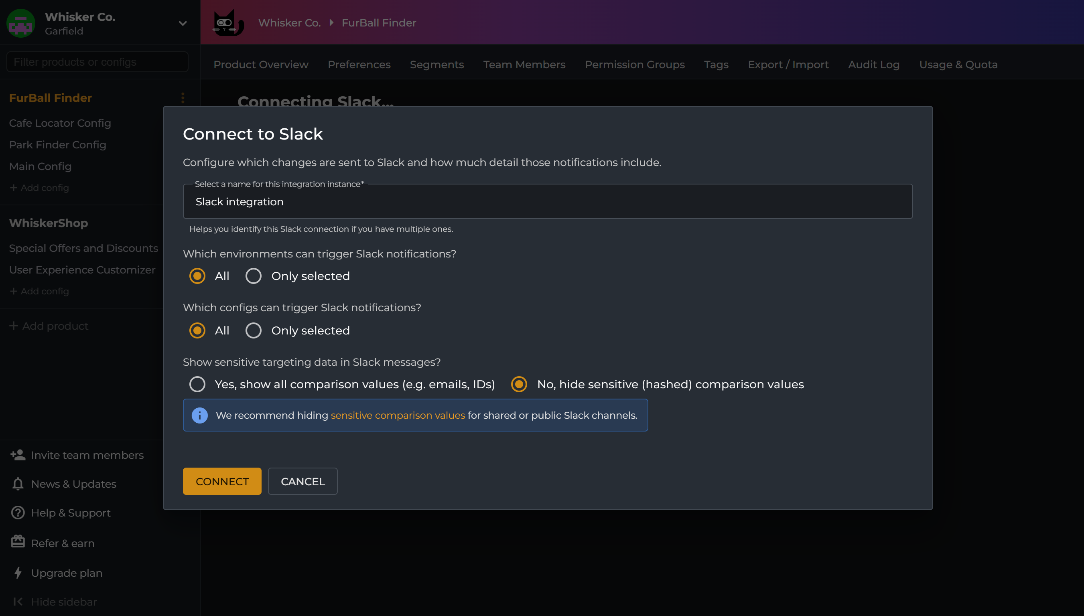Click the Help & Support question mark icon
The image size is (1084, 616).
click(17, 513)
